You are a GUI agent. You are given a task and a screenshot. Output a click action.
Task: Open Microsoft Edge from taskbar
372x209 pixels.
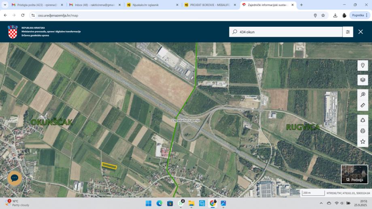coord(159,203)
